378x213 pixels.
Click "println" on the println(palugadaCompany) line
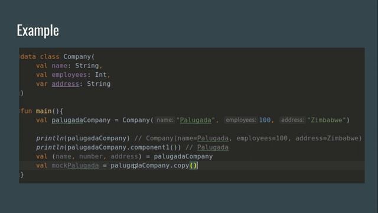coord(50,138)
